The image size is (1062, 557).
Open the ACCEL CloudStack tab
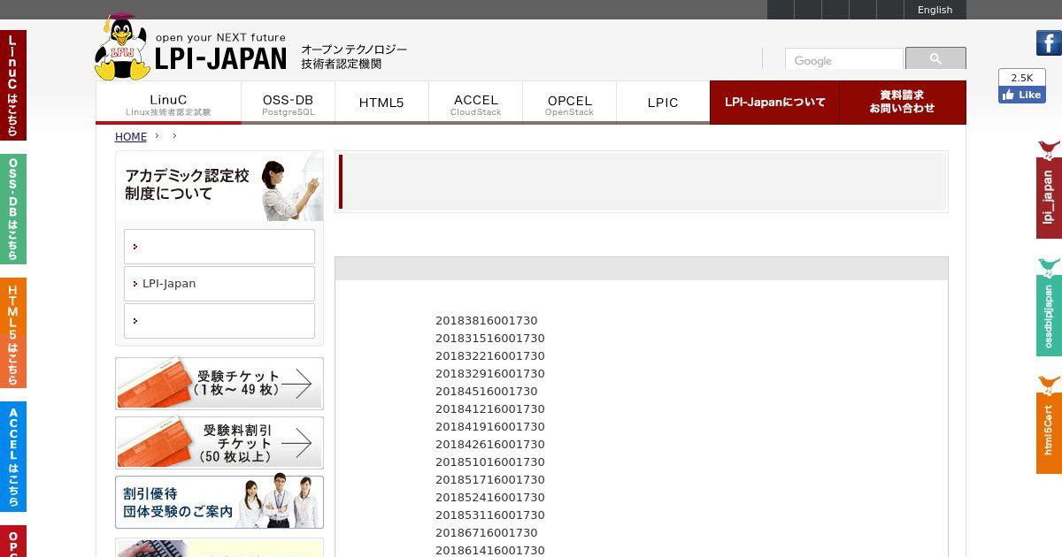coord(475,103)
